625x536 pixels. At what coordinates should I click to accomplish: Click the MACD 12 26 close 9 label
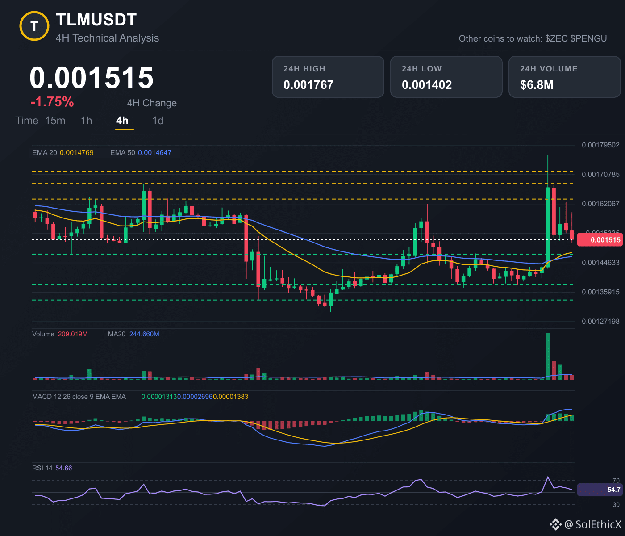click(x=79, y=397)
